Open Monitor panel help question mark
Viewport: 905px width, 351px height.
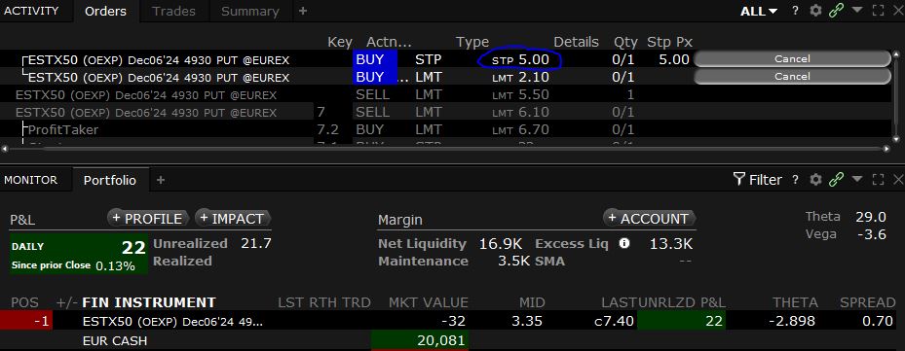[x=795, y=179]
